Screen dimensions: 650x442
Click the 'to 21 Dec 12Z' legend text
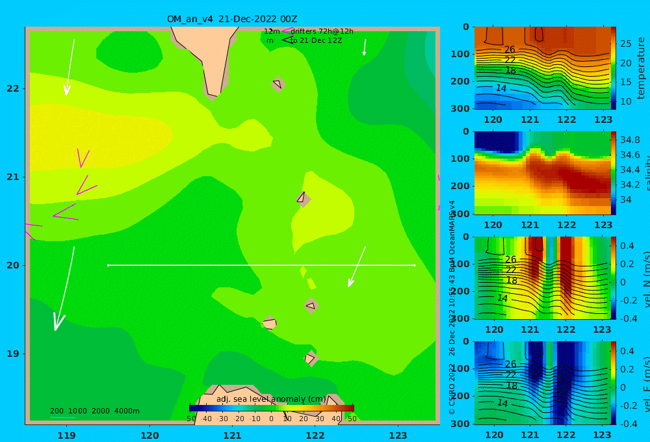316,41
